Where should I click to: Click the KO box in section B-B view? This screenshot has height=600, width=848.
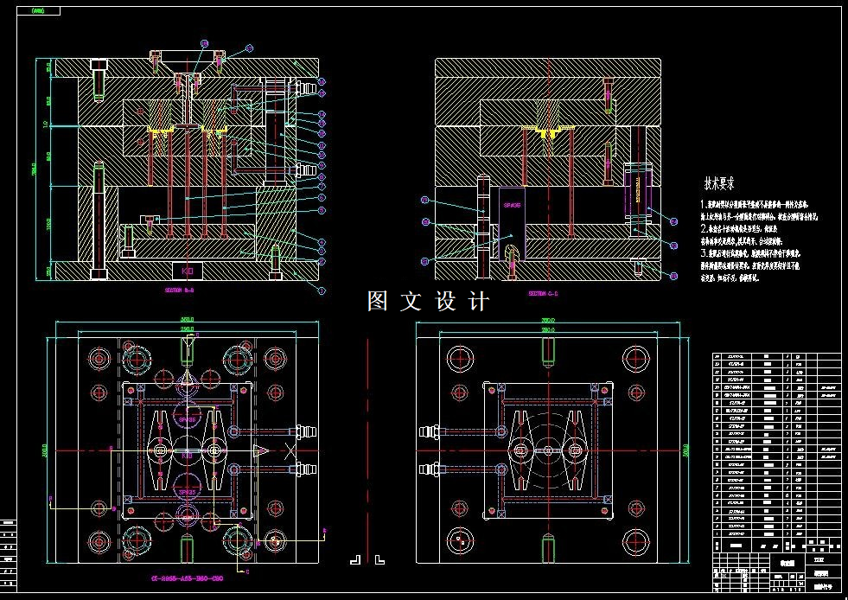(187, 271)
